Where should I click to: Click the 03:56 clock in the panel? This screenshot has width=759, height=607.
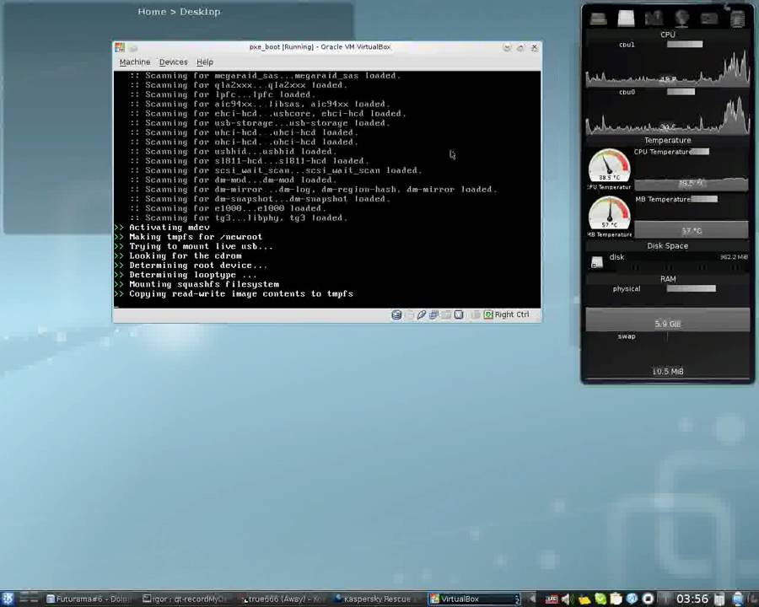tap(692, 599)
